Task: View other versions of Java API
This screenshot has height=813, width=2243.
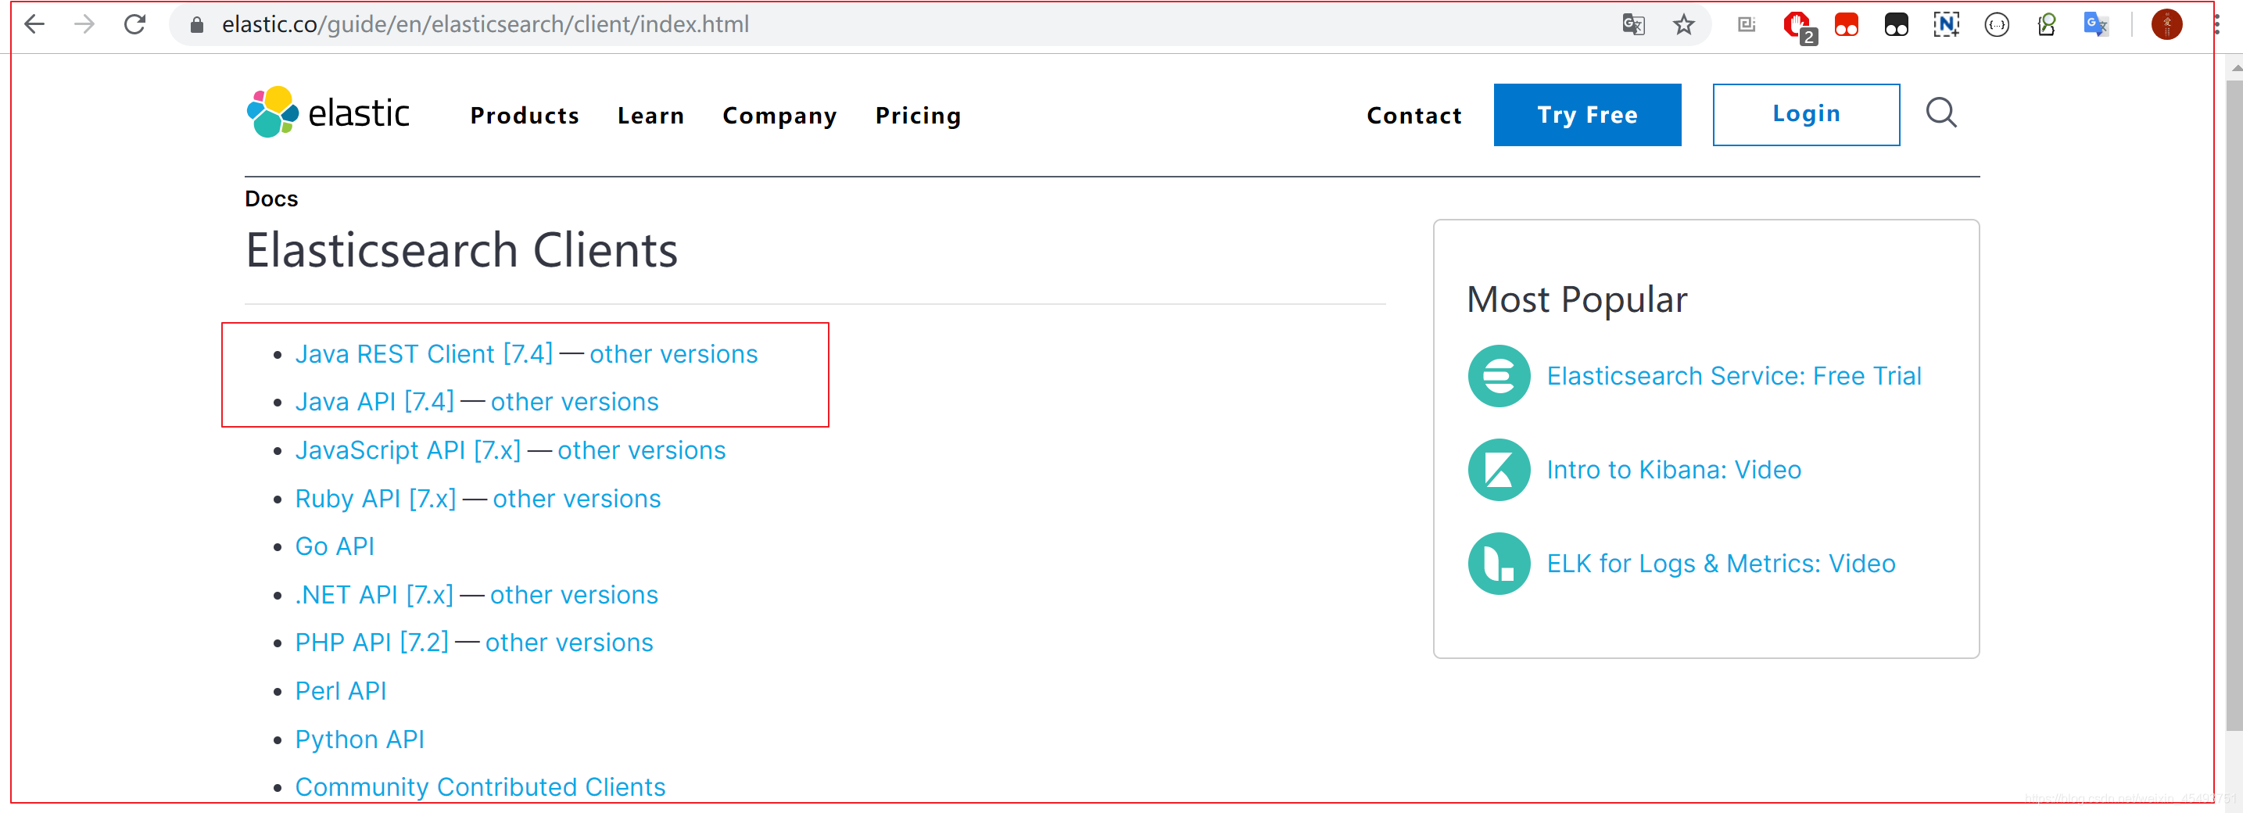Action: tap(574, 402)
